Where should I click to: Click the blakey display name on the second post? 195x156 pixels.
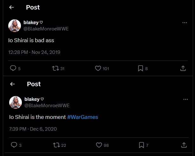[32, 100]
